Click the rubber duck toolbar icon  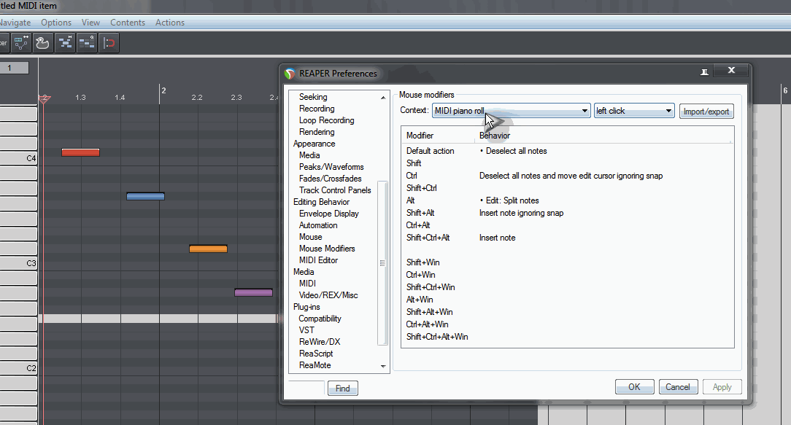pos(43,43)
